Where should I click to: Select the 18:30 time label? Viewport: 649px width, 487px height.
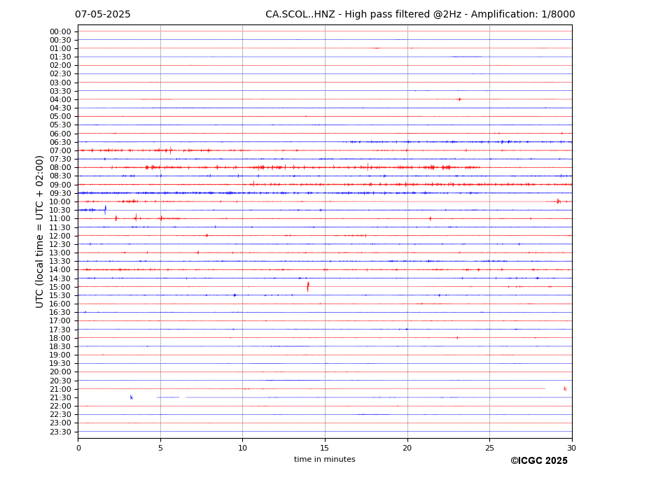tap(60, 347)
